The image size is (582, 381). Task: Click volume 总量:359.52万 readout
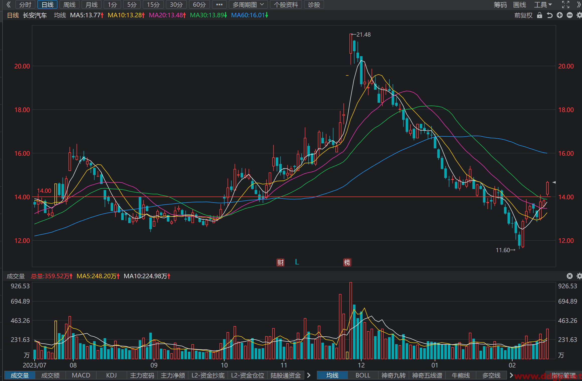(52, 276)
